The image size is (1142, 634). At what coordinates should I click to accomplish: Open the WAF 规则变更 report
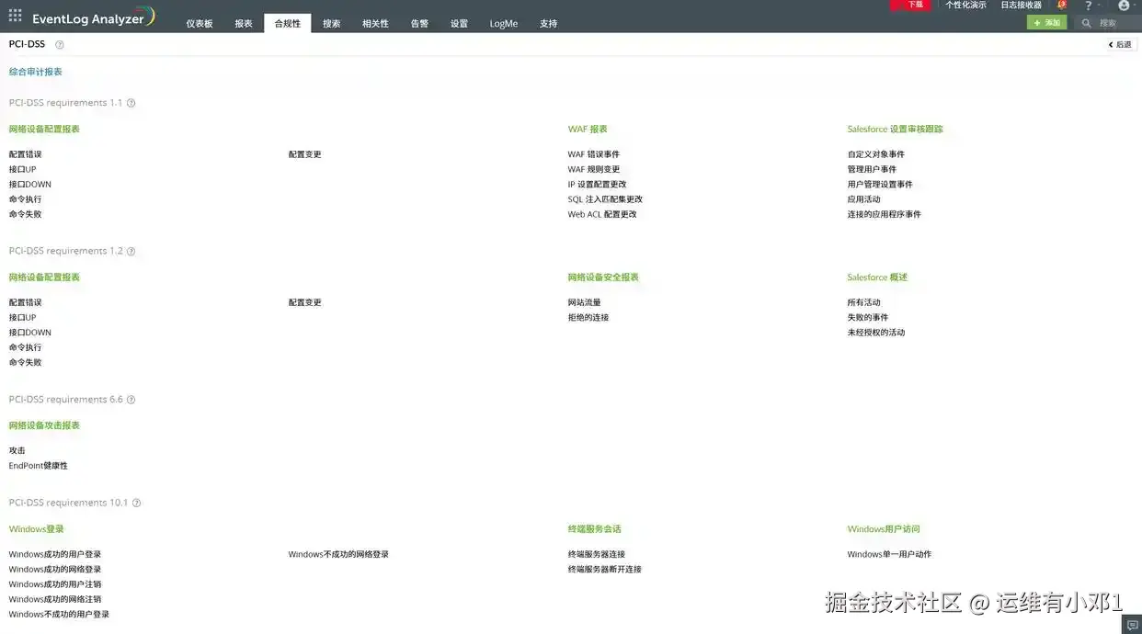(x=594, y=169)
